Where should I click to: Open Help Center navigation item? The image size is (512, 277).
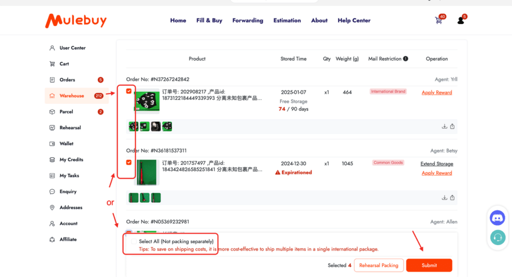[x=354, y=20]
